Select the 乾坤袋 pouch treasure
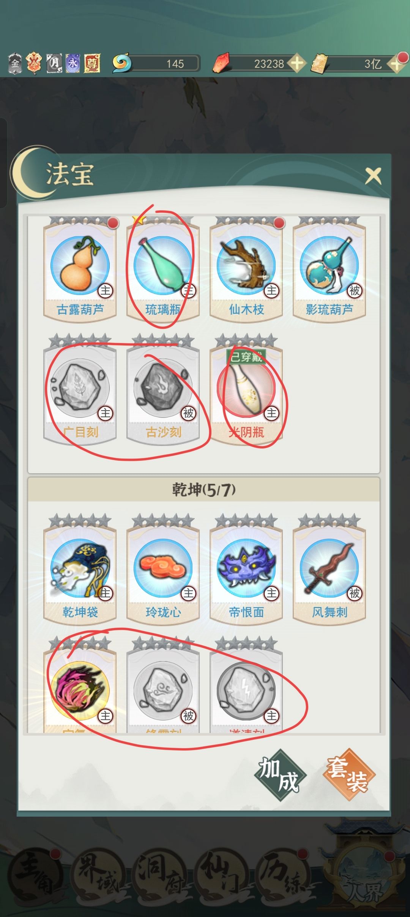This screenshot has height=917, width=410. (80, 570)
